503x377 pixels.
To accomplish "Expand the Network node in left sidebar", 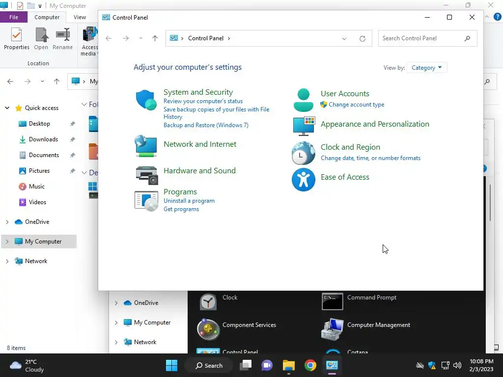I will click(7, 261).
